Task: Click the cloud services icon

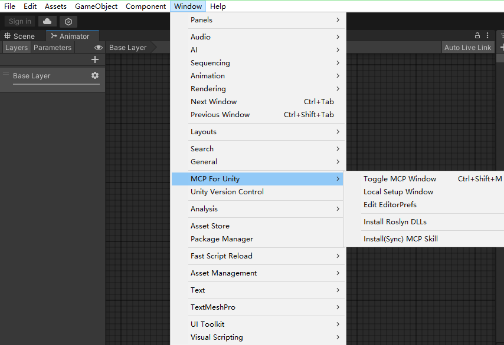Action: pyautogui.click(x=47, y=21)
